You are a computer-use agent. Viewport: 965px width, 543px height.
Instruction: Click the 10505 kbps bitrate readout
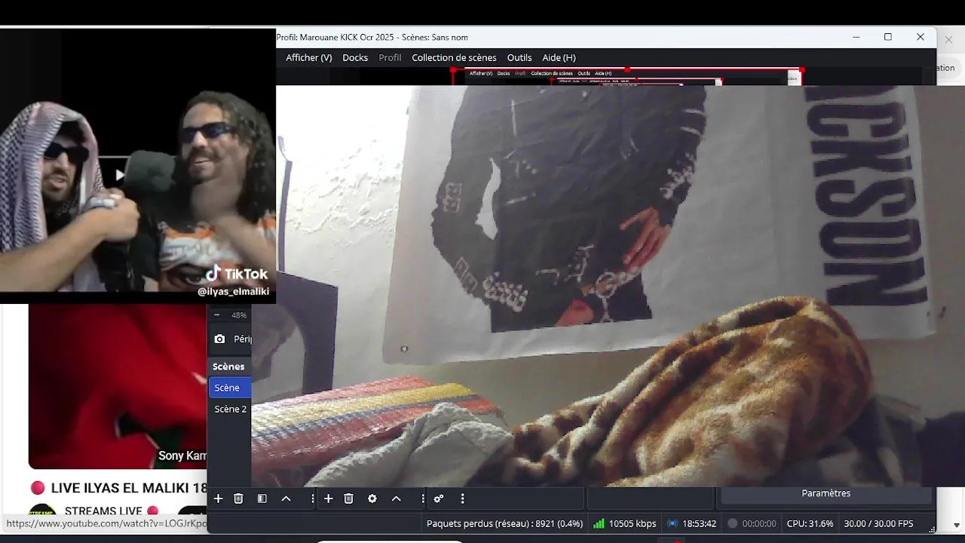pyautogui.click(x=632, y=523)
